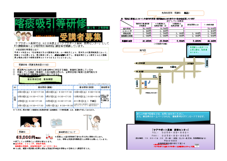227x161 pixels.
Task: Select the 受講資格 callout label
Action: [x=35, y=65]
